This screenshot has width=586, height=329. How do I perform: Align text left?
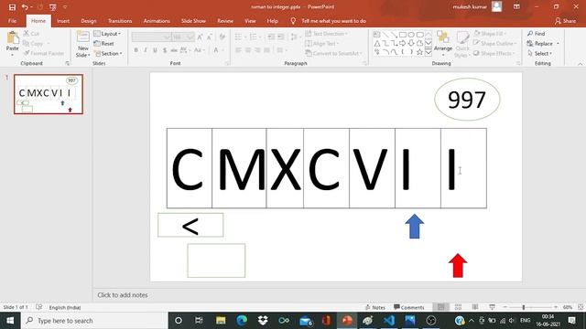(238, 50)
